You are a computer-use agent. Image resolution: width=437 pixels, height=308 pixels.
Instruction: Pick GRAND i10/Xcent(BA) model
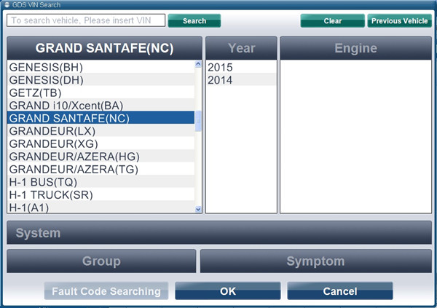(x=101, y=106)
